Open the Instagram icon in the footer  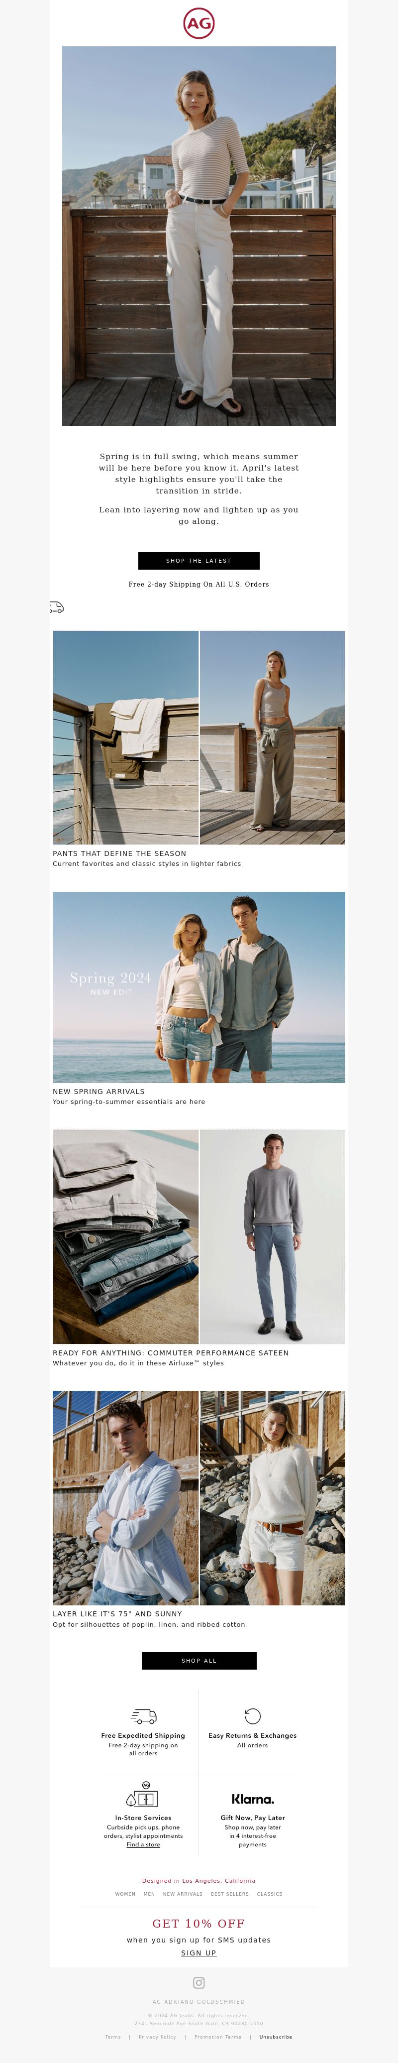tap(199, 1983)
